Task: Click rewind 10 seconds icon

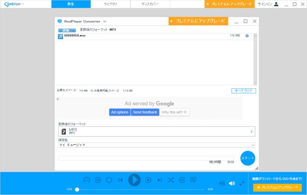Action: pyautogui.click(x=98, y=180)
